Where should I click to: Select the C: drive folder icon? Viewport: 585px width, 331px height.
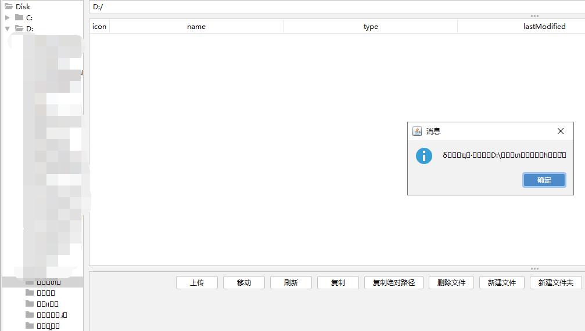[19, 17]
